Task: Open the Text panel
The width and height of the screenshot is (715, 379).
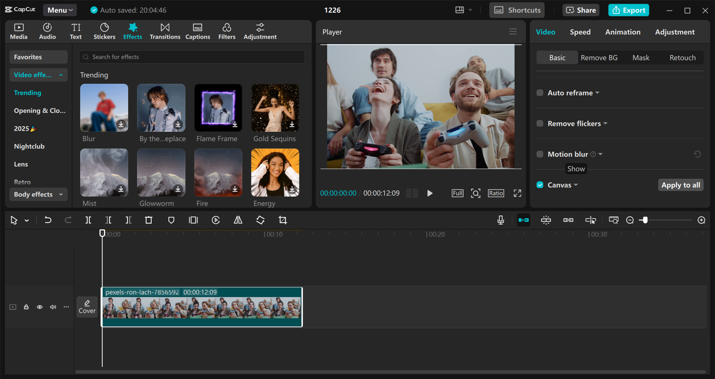Action: [x=76, y=31]
